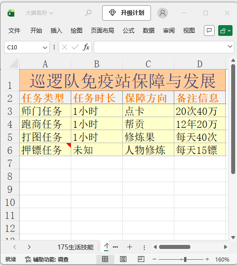Click the vertical scrollbar down arrow
237x266 pixels.
[233, 237]
